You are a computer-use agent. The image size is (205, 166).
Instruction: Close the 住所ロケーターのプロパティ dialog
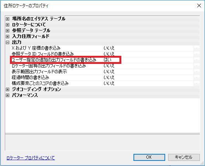[x=199, y=6]
